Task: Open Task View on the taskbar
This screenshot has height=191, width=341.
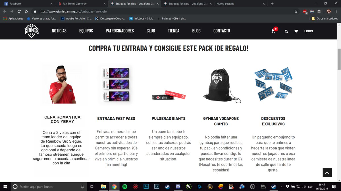Action: pyautogui.click(x=92, y=186)
